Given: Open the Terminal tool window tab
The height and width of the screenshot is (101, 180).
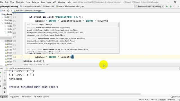Looking at the screenshot, I should pos(26,97).
